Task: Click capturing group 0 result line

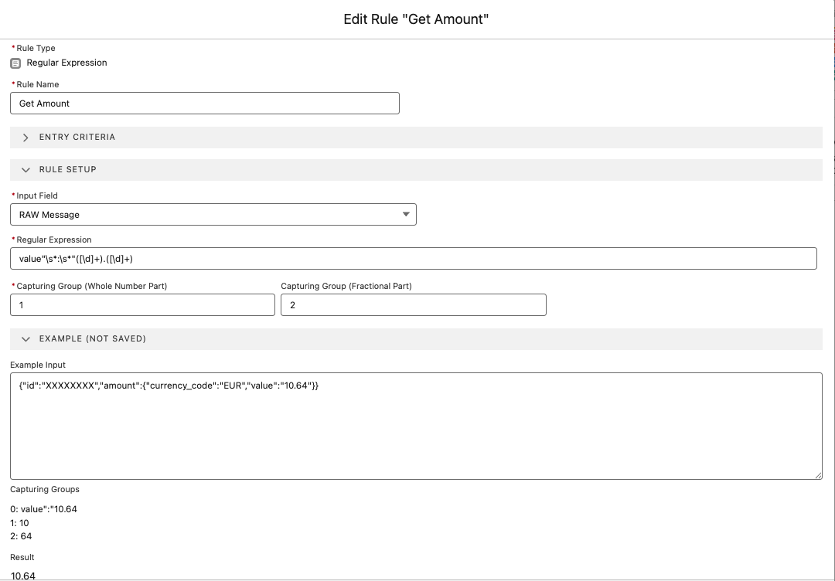Action: tap(43, 509)
